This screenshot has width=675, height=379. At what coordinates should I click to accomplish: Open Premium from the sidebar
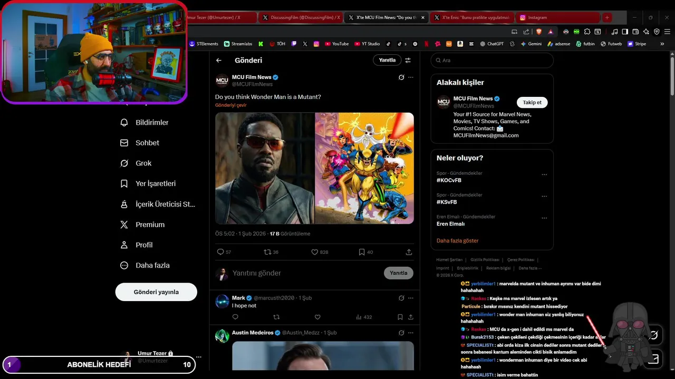click(x=142, y=225)
